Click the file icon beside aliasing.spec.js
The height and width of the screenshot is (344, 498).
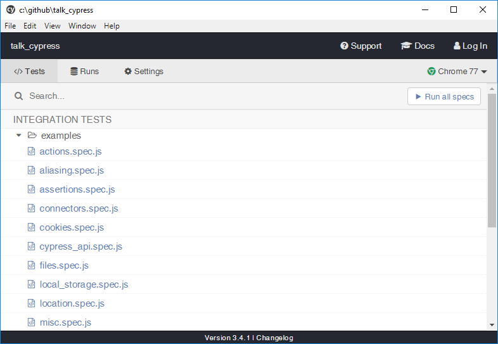pyautogui.click(x=31, y=170)
